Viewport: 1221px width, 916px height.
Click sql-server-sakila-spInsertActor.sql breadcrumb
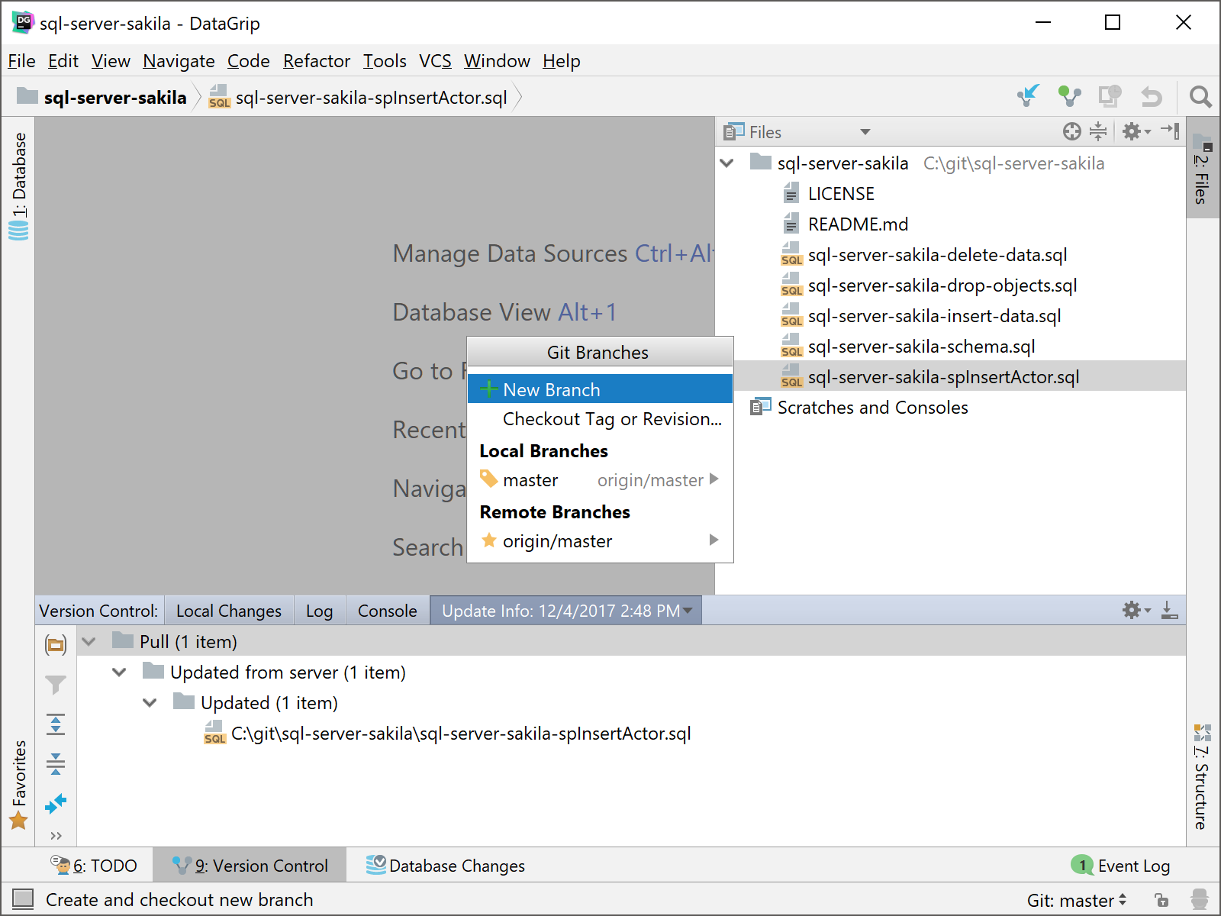(359, 97)
